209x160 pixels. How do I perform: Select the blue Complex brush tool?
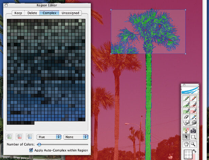(x=193, y=117)
